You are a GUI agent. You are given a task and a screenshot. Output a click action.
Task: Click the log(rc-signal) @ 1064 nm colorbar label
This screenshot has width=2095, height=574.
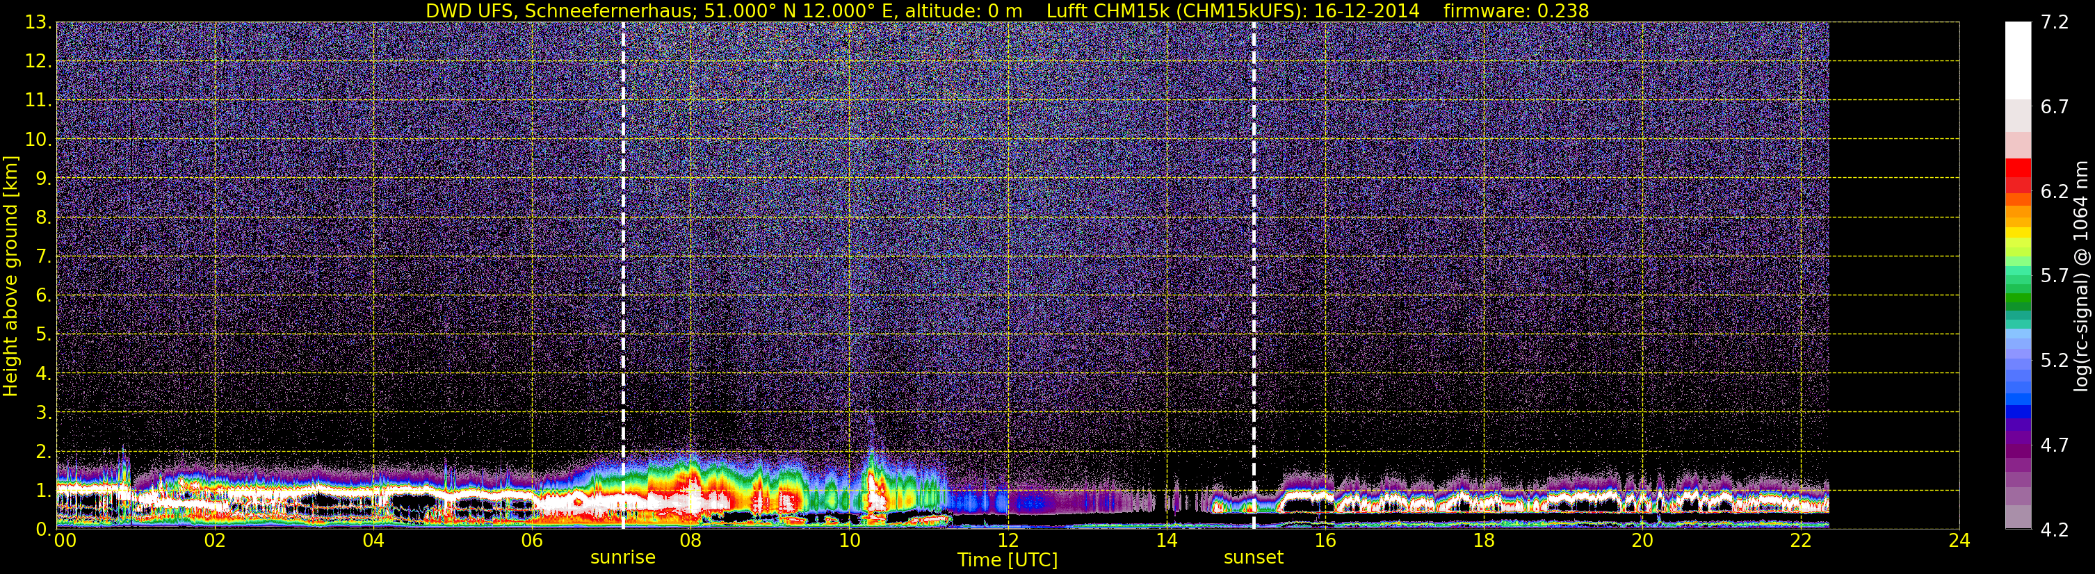tap(2081, 276)
